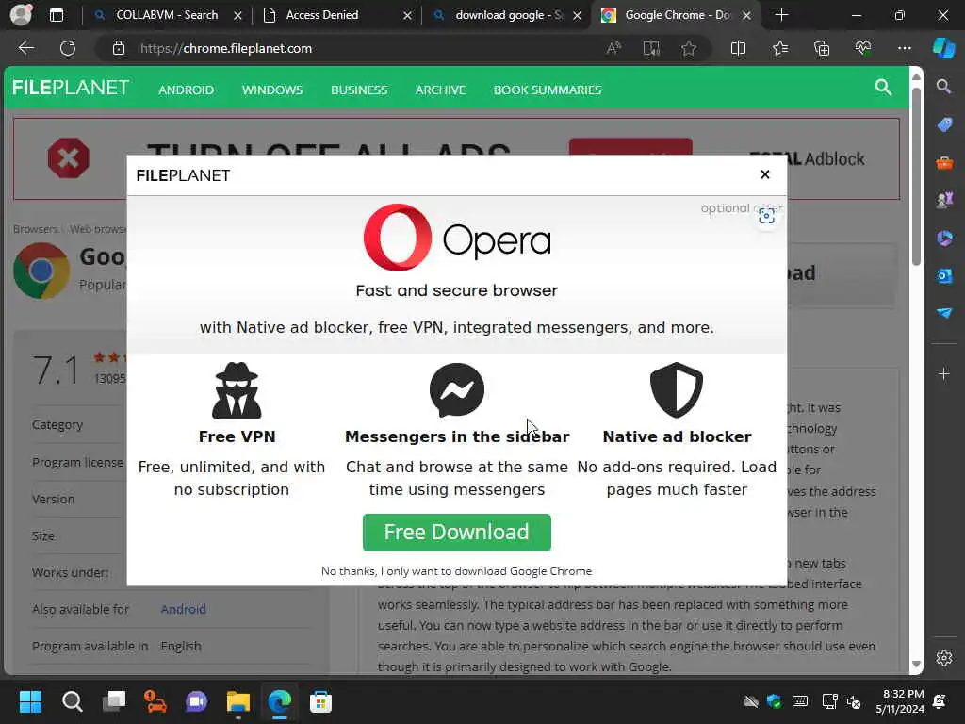Close the Google Chrome download tab
Image resolution: width=965 pixels, height=724 pixels.
[x=746, y=15]
